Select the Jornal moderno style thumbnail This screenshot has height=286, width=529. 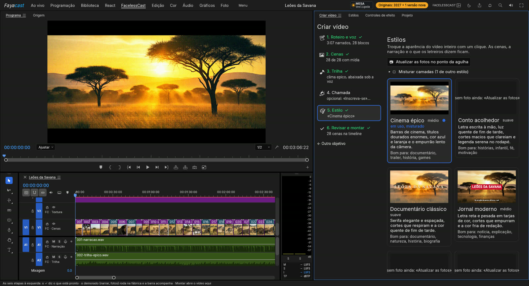click(x=486, y=187)
